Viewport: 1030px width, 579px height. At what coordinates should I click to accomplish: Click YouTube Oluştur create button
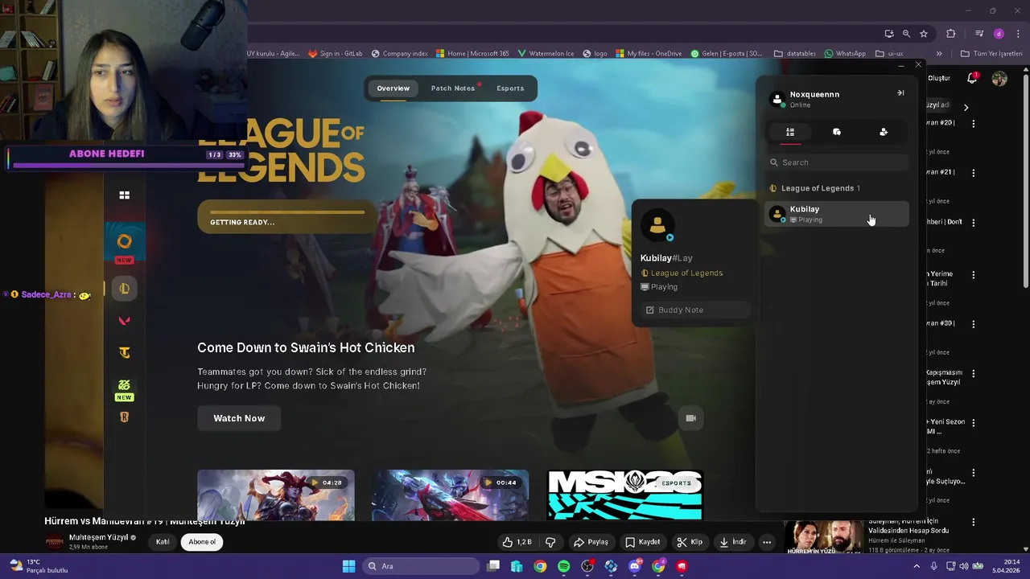(x=939, y=79)
